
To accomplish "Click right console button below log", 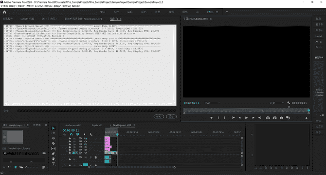I will tap(171, 116).
